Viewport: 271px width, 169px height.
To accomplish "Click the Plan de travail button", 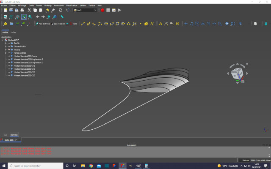I will point(43,24).
